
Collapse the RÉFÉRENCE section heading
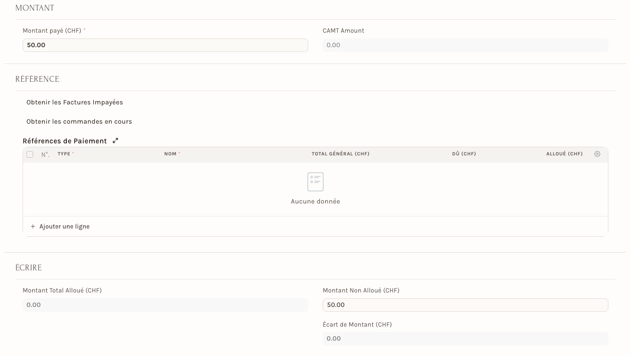pos(38,79)
